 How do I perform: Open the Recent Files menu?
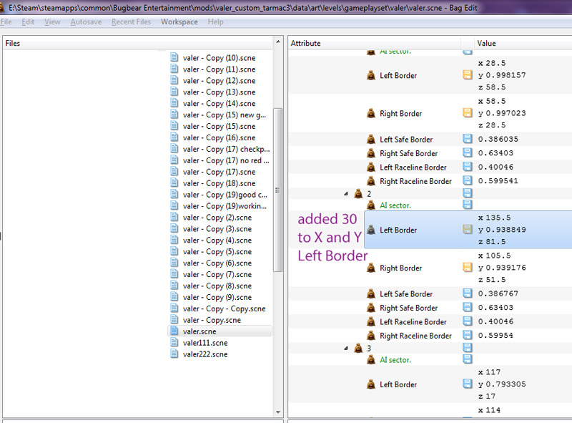(x=132, y=22)
